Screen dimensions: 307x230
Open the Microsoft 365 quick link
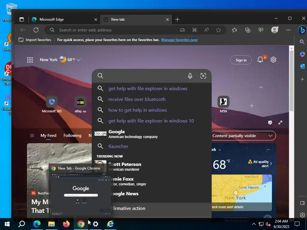52,104
